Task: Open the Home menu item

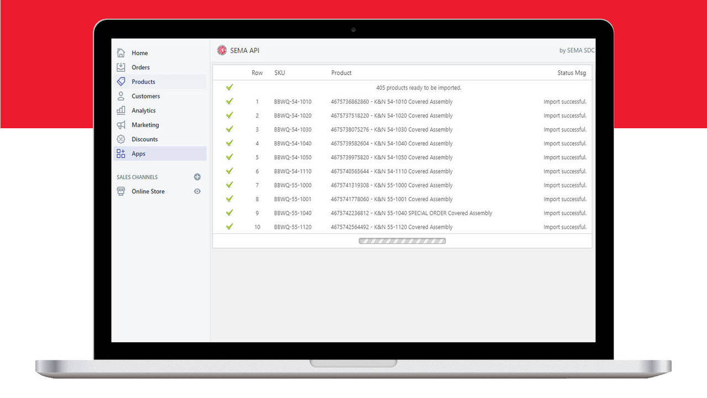Action: click(x=140, y=53)
